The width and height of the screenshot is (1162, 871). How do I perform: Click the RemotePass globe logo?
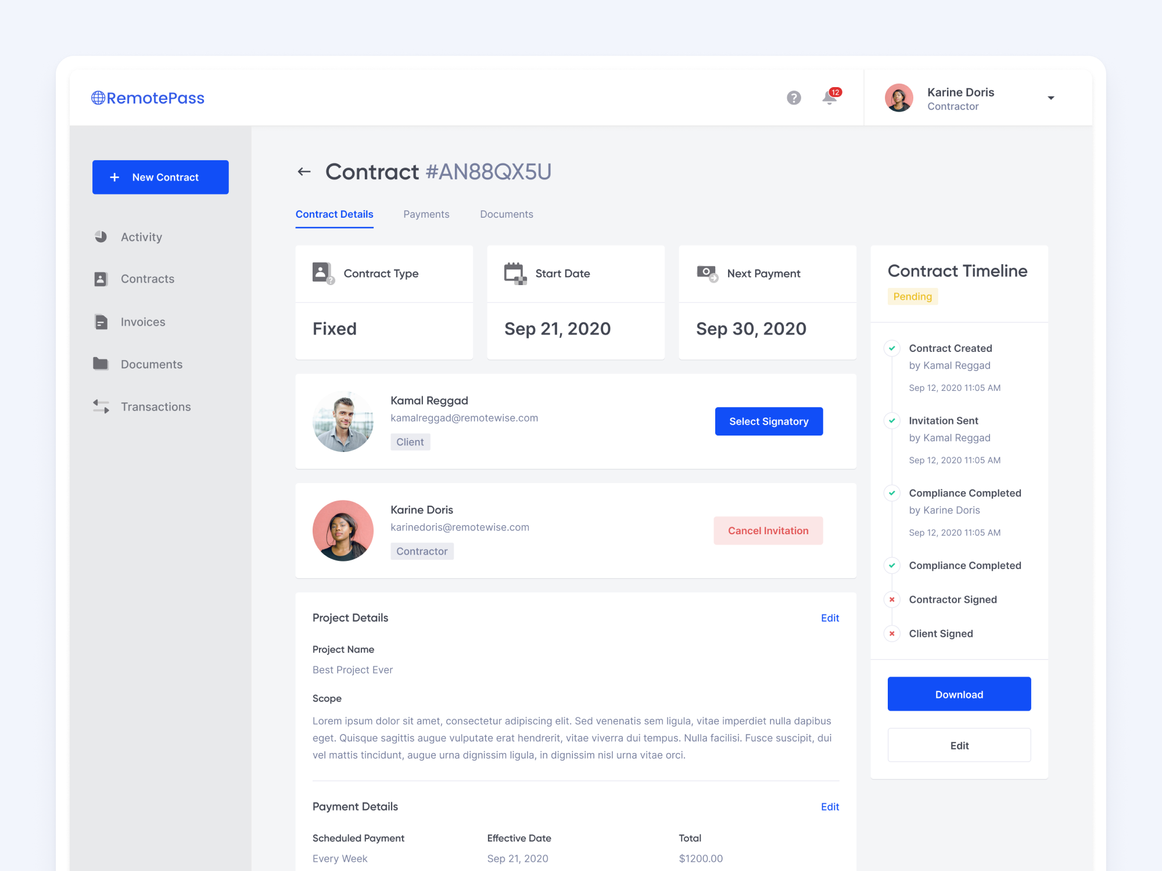tap(98, 98)
